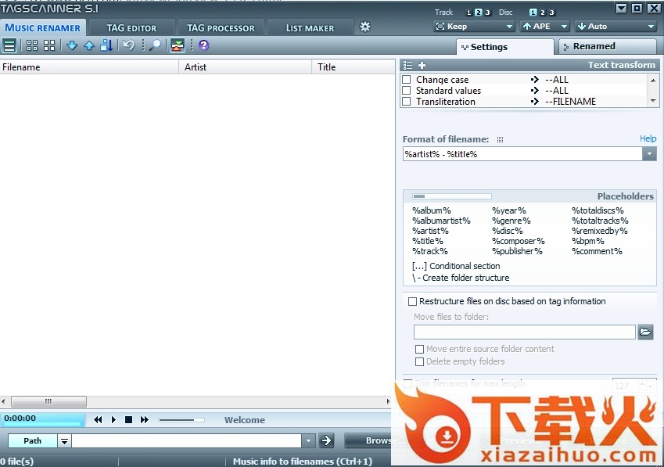Image resolution: width=664 pixels, height=467 pixels.
Task: Click the rewind playback button
Action: (x=98, y=419)
